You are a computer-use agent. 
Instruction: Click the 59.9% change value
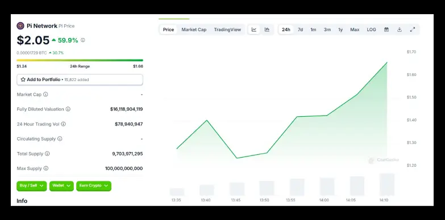(68, 40)
